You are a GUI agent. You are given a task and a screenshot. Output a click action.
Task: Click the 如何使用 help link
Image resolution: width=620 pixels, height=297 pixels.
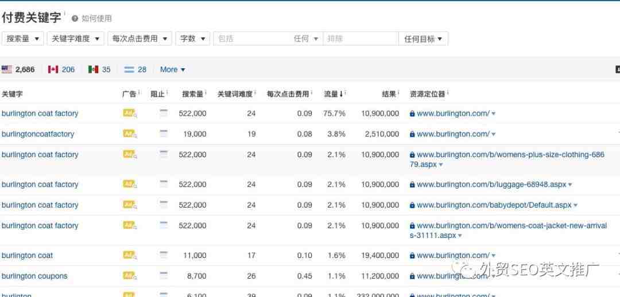pos(96,18)
